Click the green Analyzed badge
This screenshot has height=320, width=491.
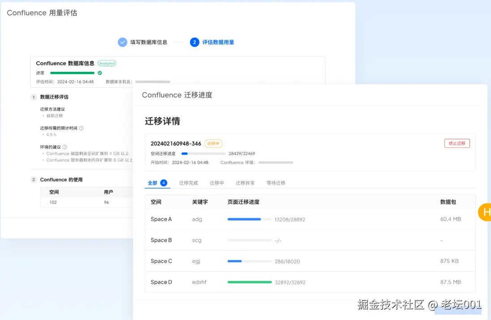107,63
